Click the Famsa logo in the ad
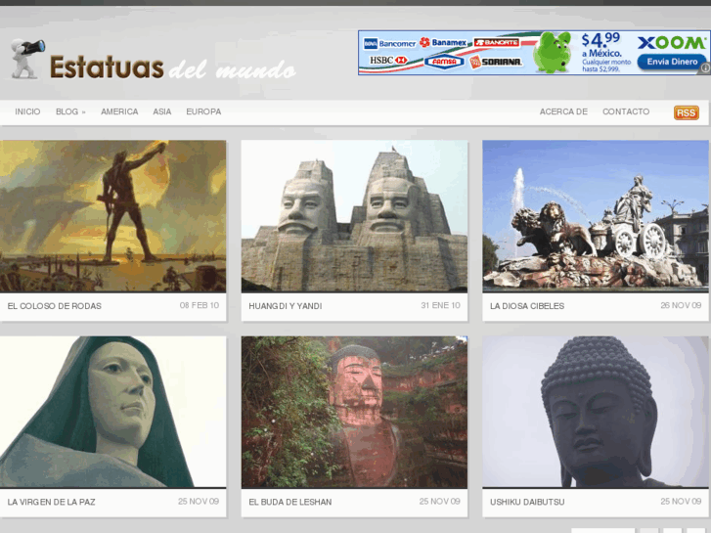This screenshot has height=533, width=711. coord(444,62)
